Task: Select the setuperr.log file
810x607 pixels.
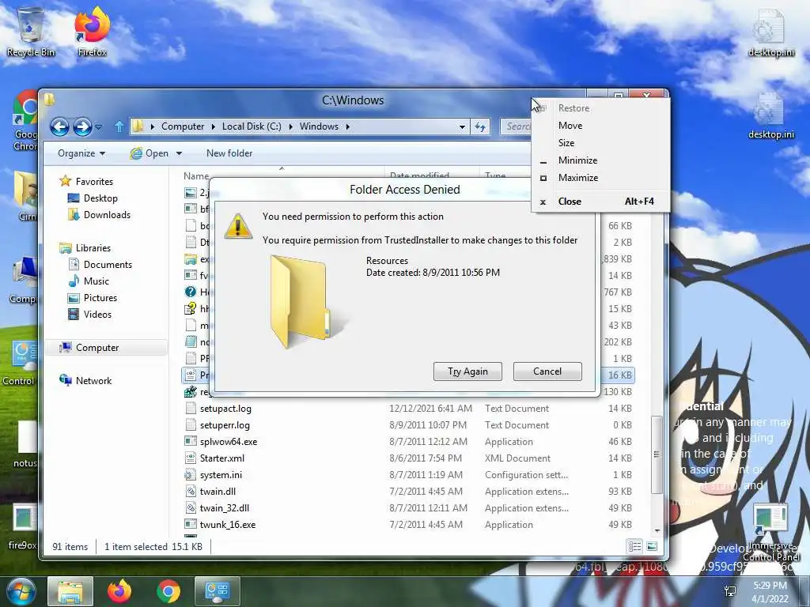Action: point(225,424)
